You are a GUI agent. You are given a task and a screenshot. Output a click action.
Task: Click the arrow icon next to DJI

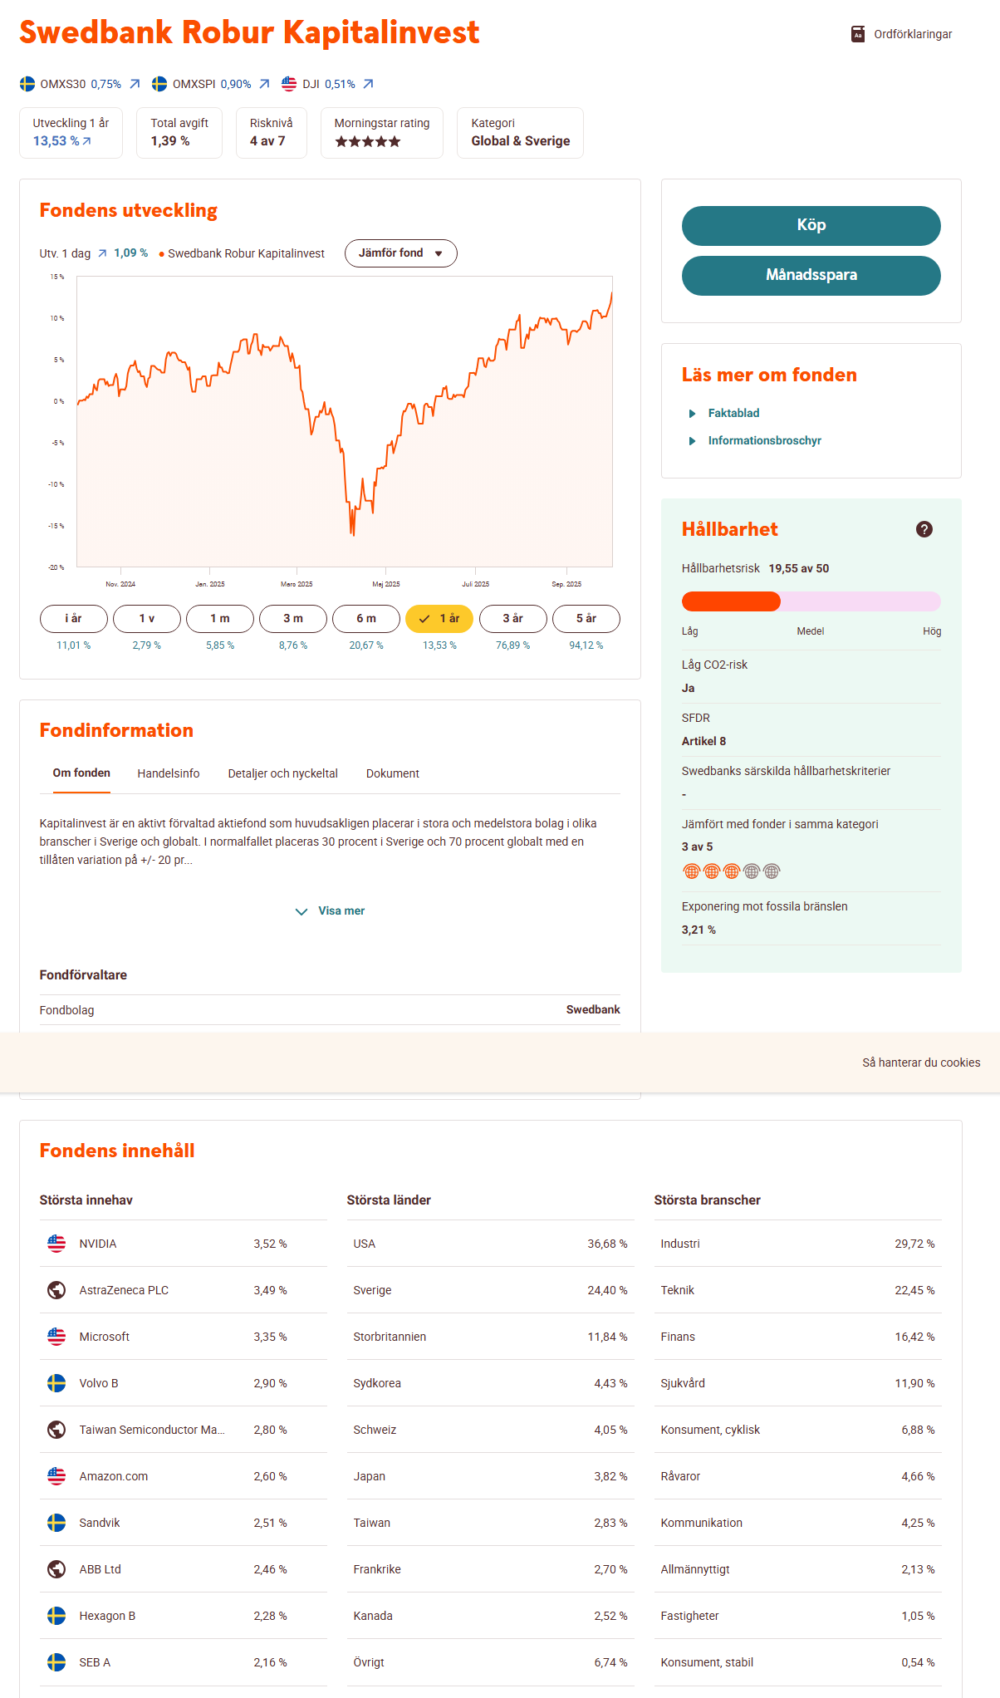368,84
